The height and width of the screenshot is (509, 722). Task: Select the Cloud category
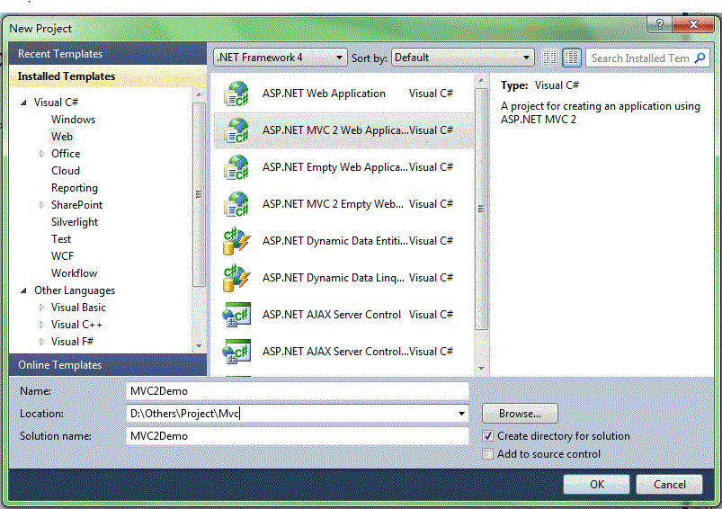coord(66,171)
